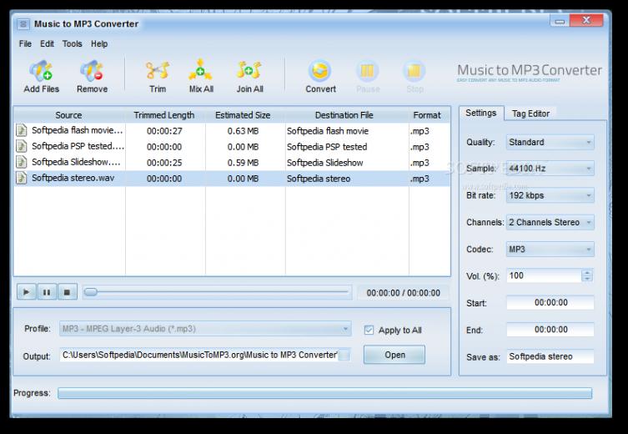Toggle the Apply to All checkbox
This screenshot has height=434, width=628.
(370, 330)
